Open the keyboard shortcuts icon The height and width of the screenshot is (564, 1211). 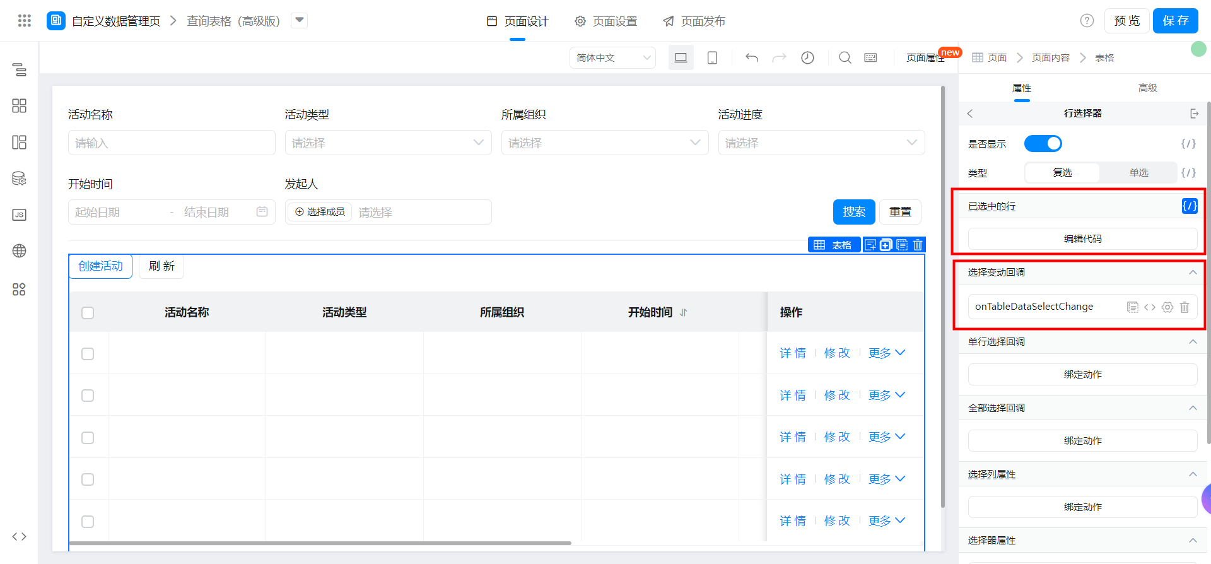point(871,57)
